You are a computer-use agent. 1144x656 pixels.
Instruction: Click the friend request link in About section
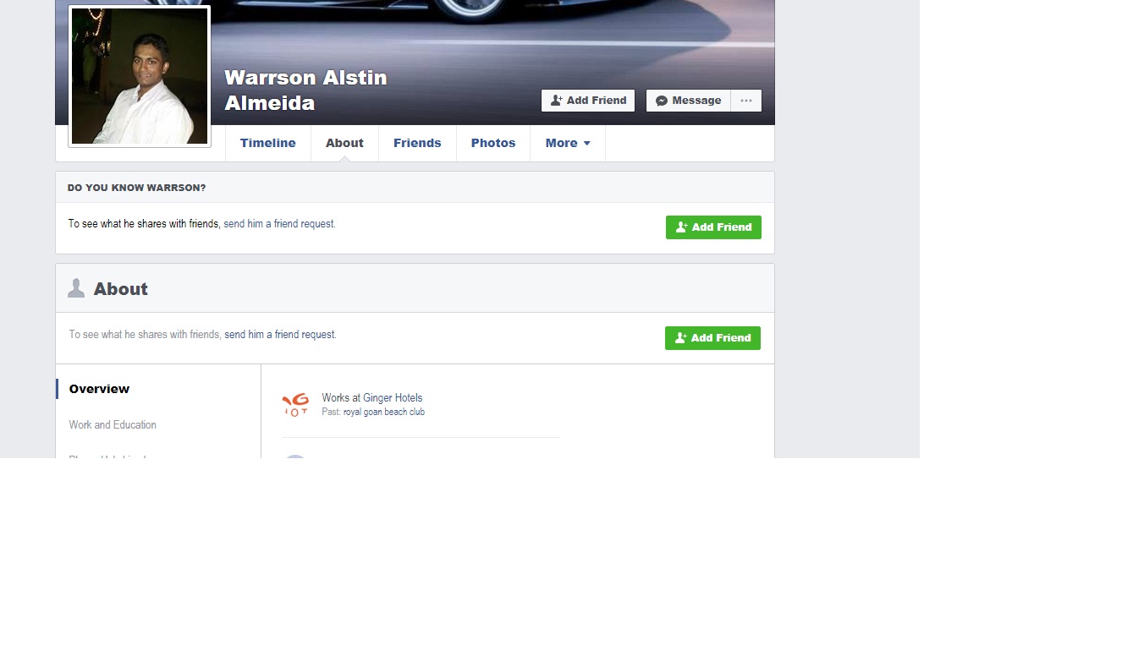click(280, 335)
